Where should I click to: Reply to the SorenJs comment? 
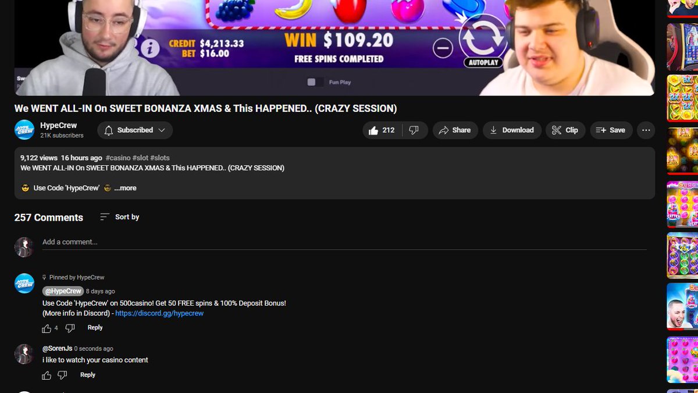pos(88,375)
